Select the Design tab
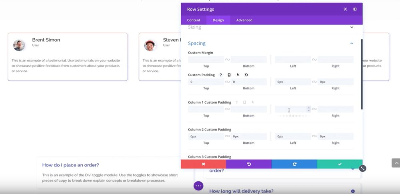This screenshot has width=400, height=194. (218, 20)
